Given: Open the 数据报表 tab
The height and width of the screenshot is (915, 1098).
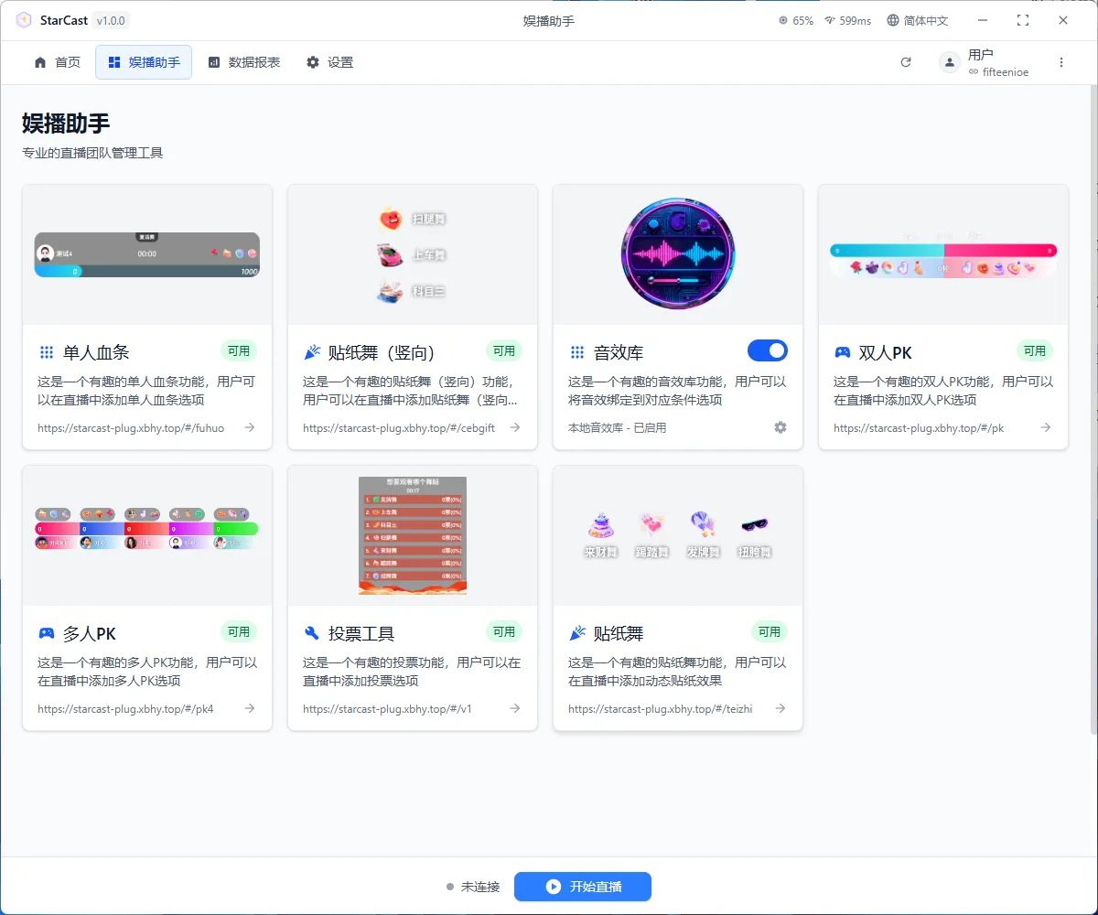Looking at the screenshot, I should click(x=244, y=62).
